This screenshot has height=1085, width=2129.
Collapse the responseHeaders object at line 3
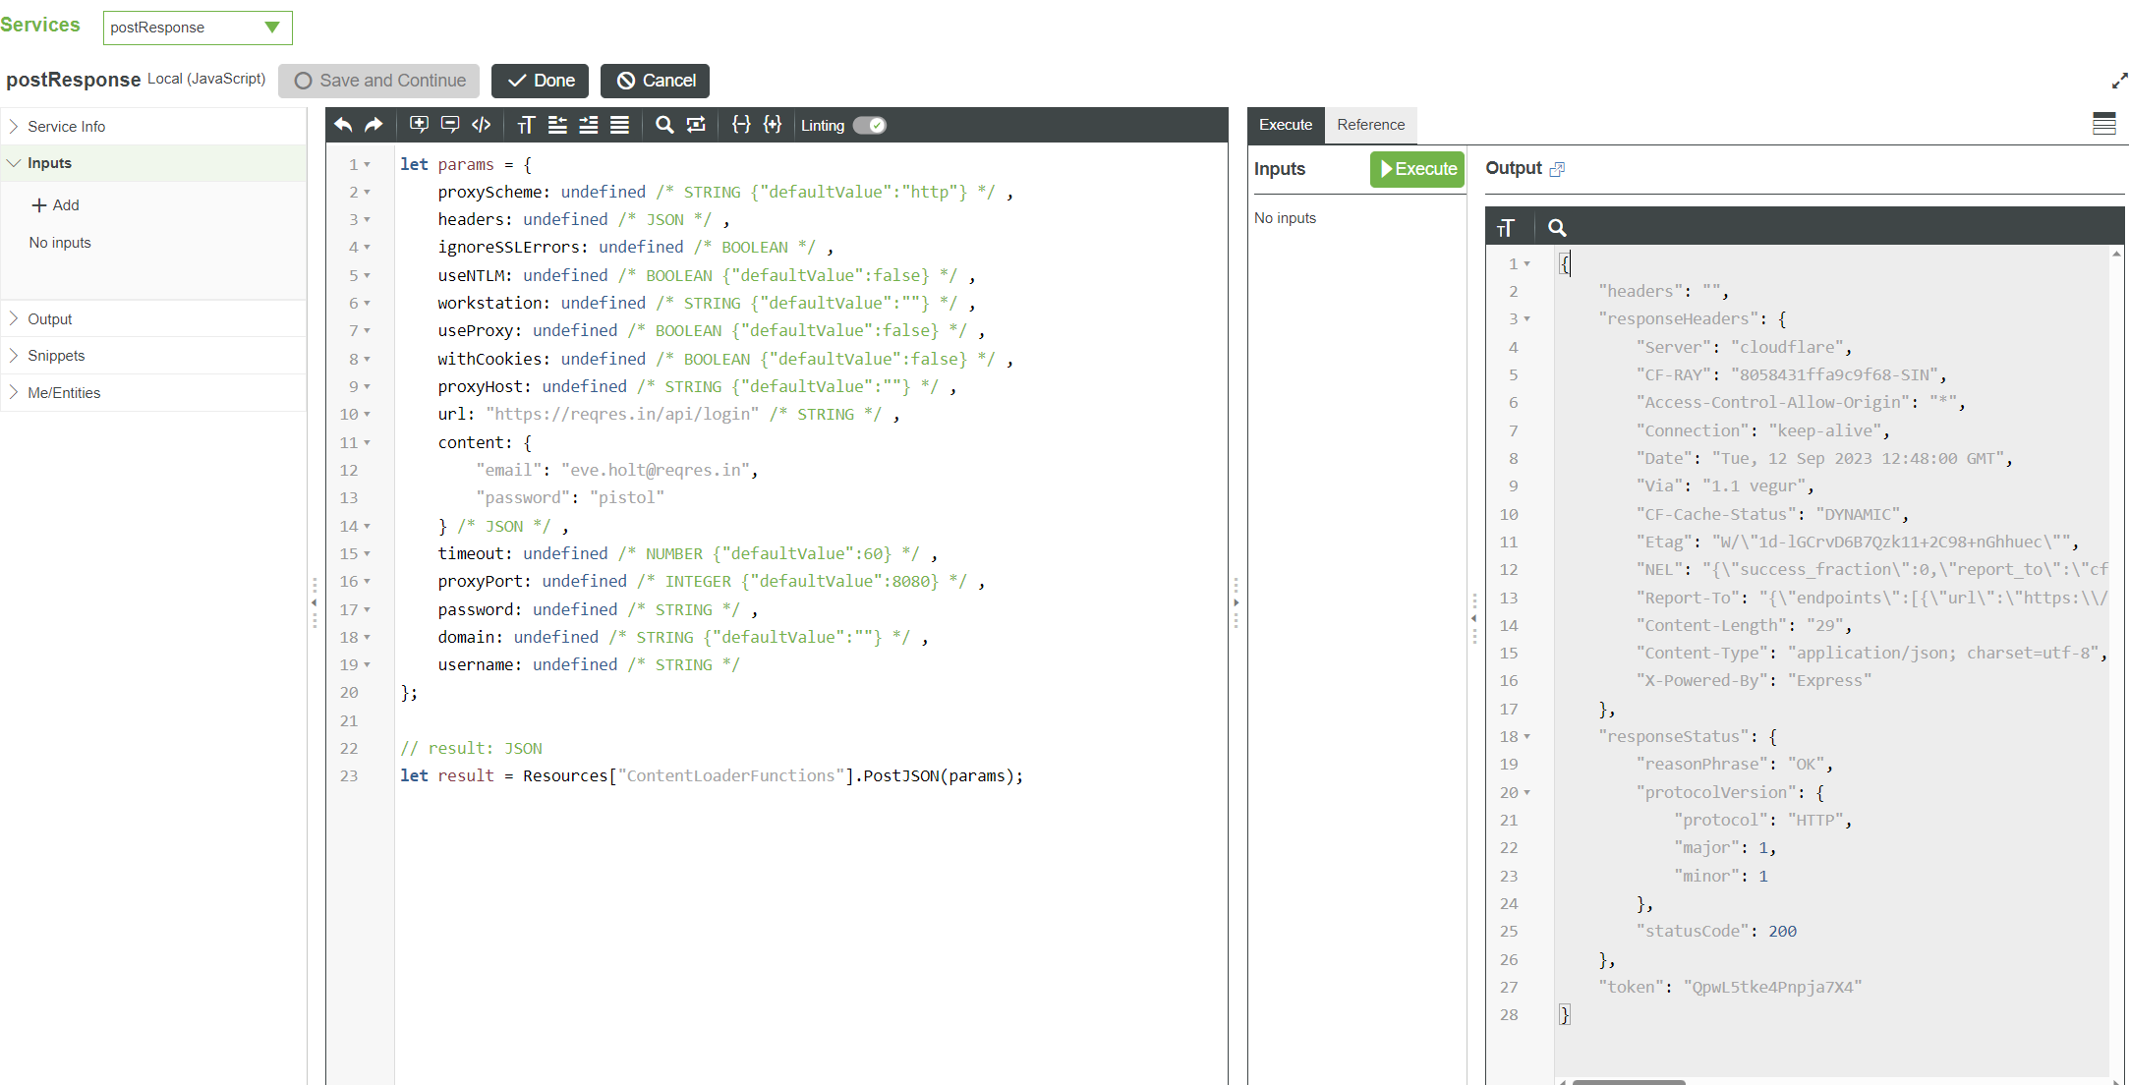click(x=1526, y=318)
